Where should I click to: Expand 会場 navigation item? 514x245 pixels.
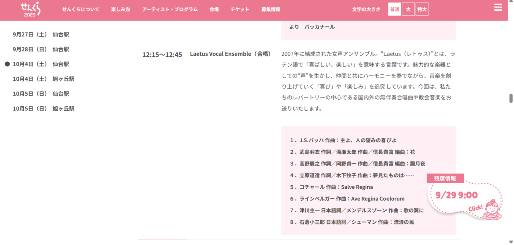[214, 10]
